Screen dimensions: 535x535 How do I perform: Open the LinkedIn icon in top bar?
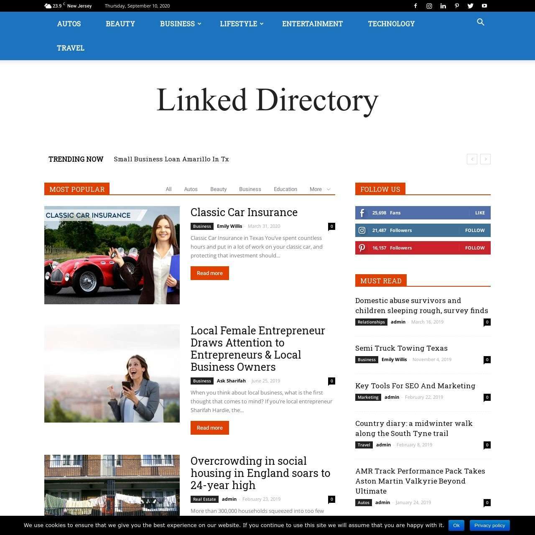pyautogui.click(x=443, y=6)
